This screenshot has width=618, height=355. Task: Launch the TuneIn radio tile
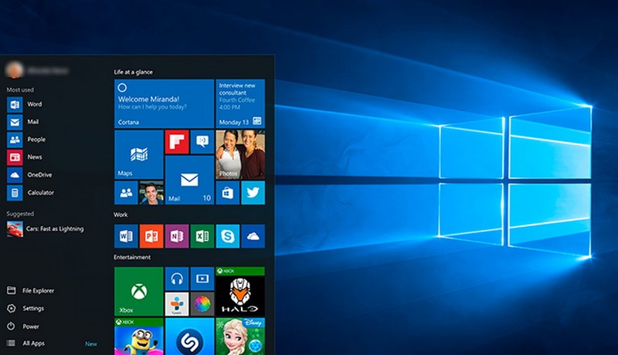pyautogui.click(x=177, y=304)
